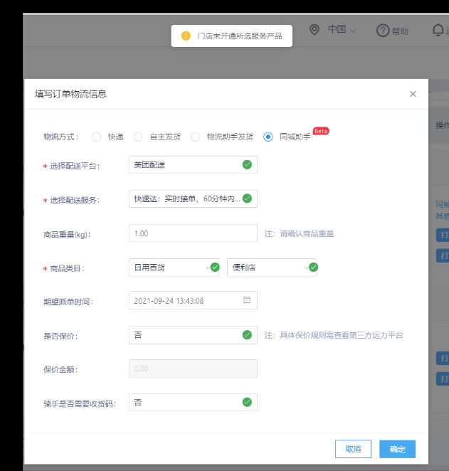Select the 自主发货 radio option
This screenshot has width=449, height=471.
pyautogui.click(x=138, y=137)
